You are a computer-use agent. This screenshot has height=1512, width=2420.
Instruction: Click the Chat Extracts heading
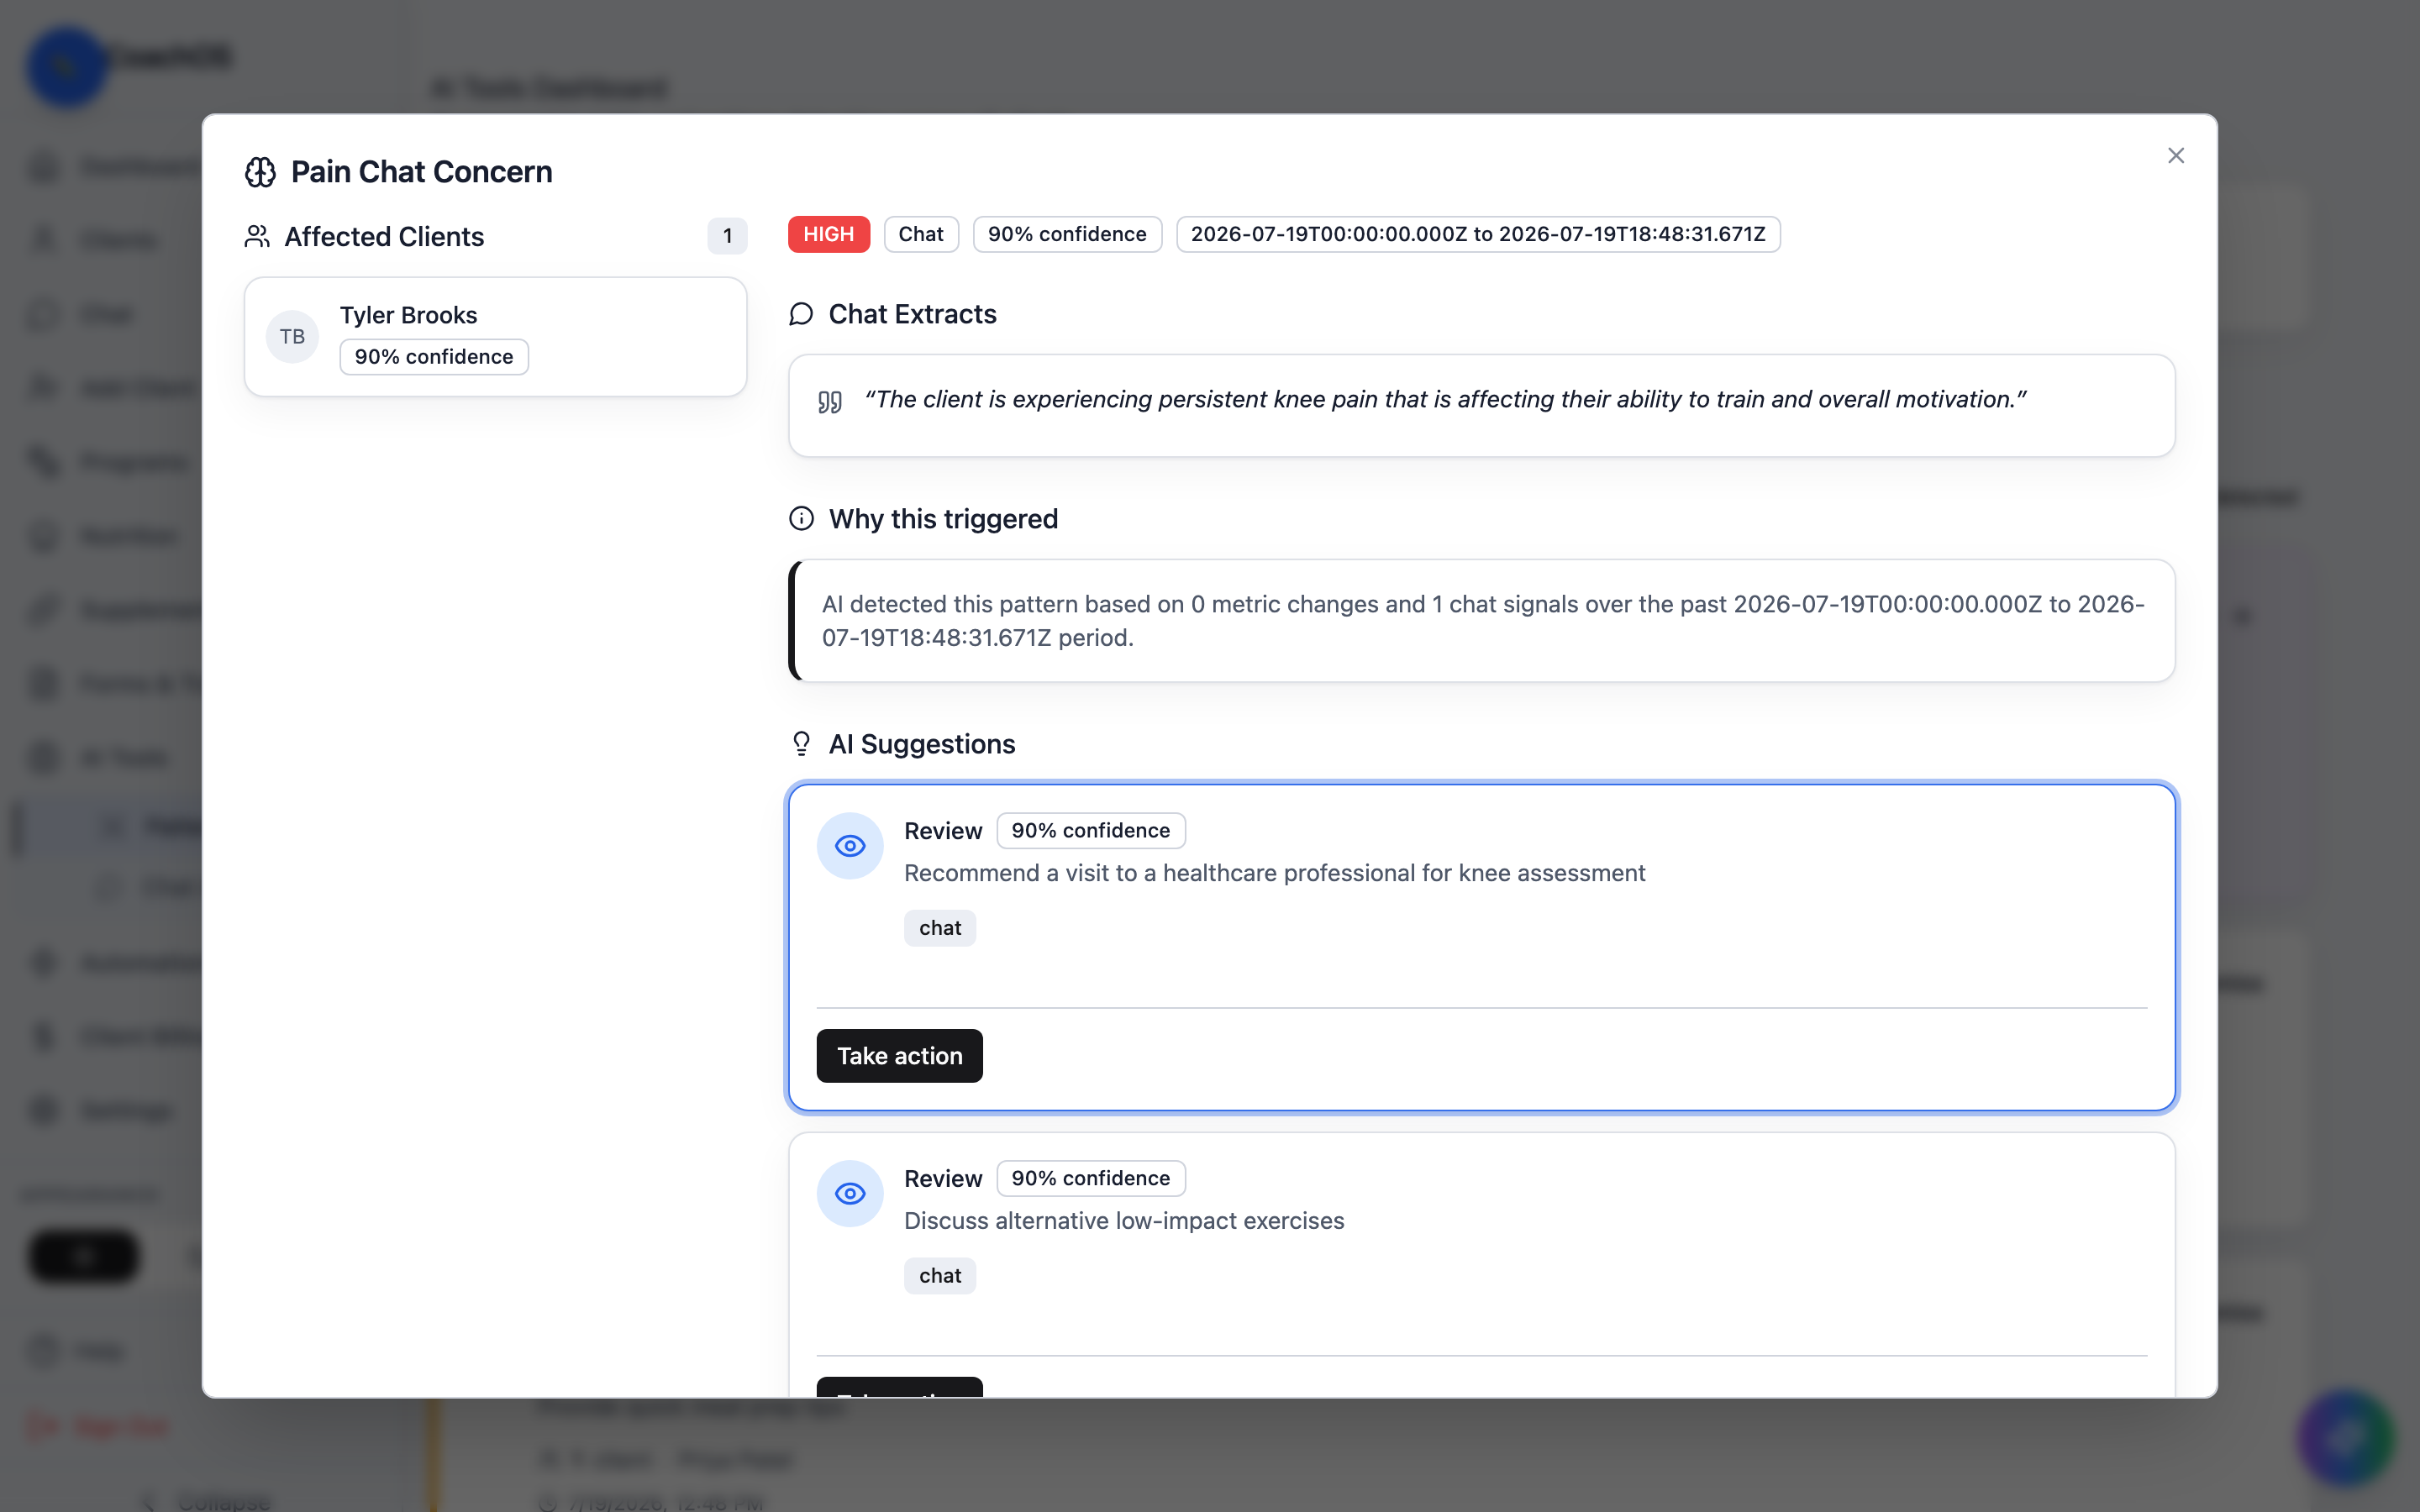click(x=912, y=314)
